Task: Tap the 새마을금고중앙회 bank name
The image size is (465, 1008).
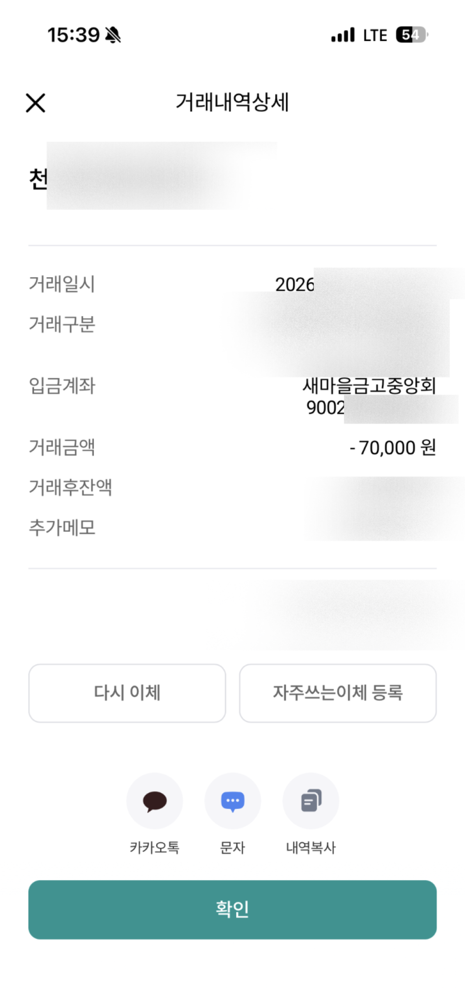Action: pyautogui.click(x=369, y=385)
